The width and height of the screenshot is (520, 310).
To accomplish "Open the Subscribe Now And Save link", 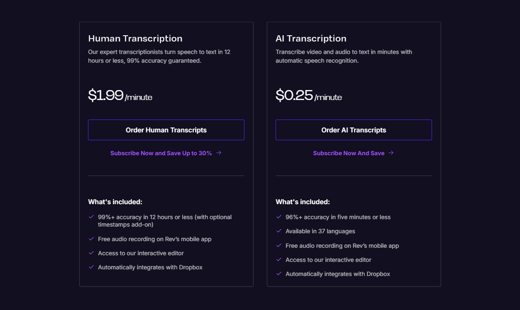I will coord(348,153).
